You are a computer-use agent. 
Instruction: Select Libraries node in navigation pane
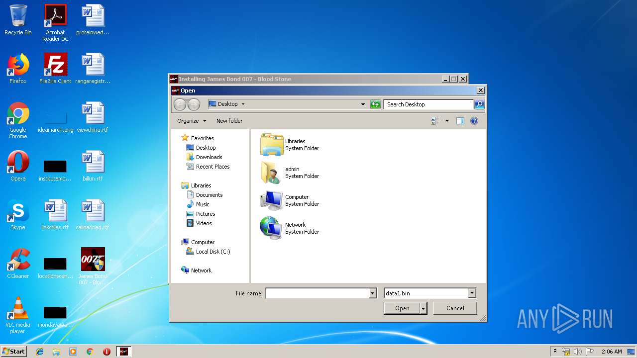[x=197, y=185]
